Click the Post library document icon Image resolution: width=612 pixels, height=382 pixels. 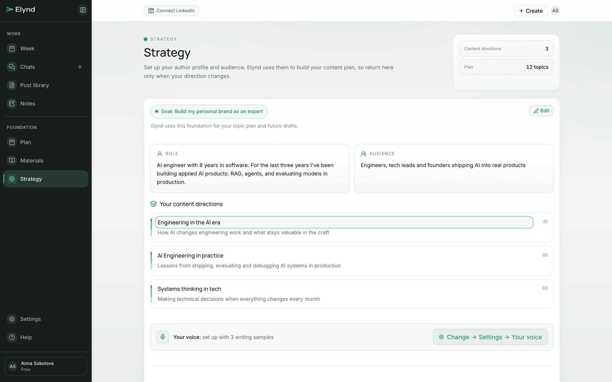coord(12,85)
